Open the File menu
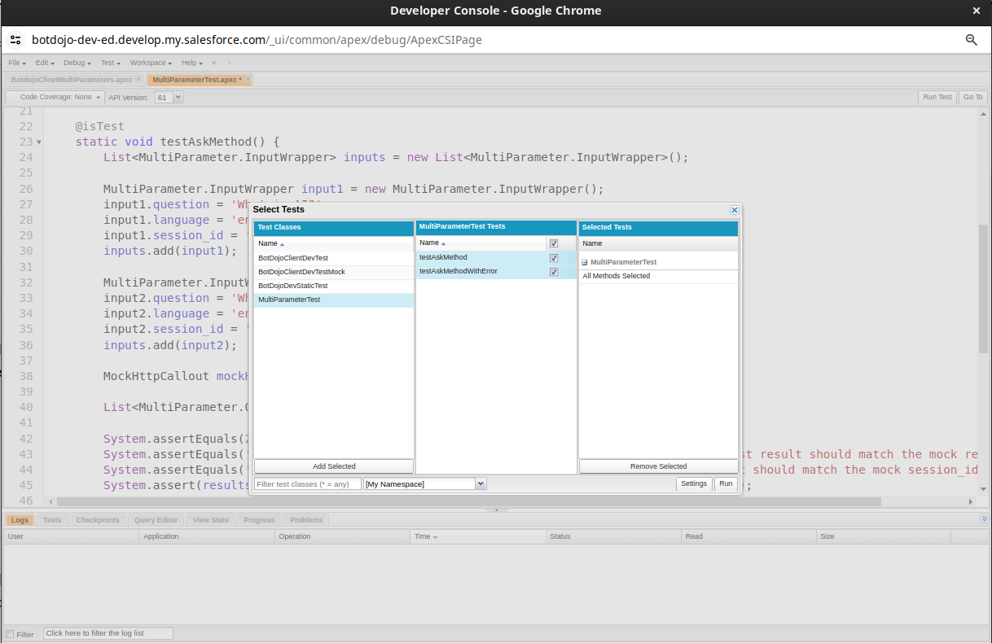The width and height of the screenshot is (992, 643). (x=17, y=63)
